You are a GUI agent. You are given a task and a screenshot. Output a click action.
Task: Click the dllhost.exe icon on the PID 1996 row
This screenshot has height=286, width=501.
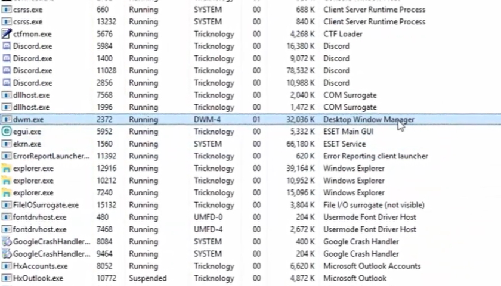coord(7,107)
